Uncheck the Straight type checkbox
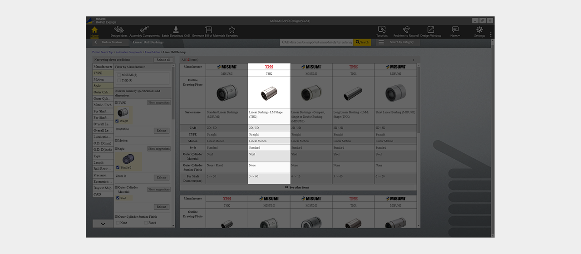The width and height of the screenshot is (581, 254). [x=118, y=121]
